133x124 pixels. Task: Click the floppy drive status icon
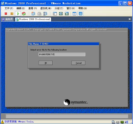[x=118, y=122]
